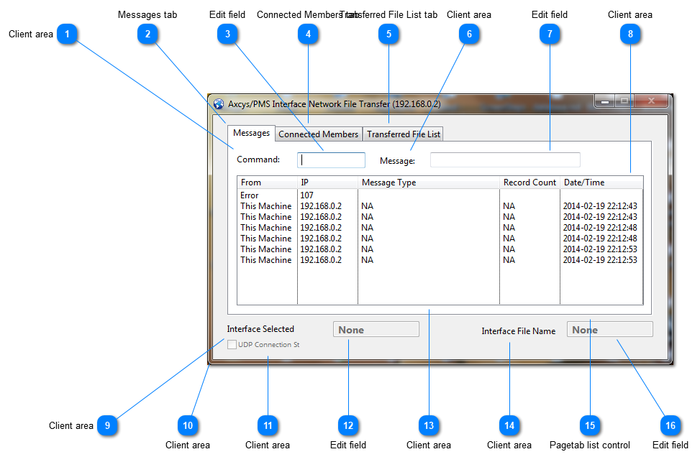Screen dimensions: 700x462
Task: Click the Interface File Name None field
Action: coord(610,330)
